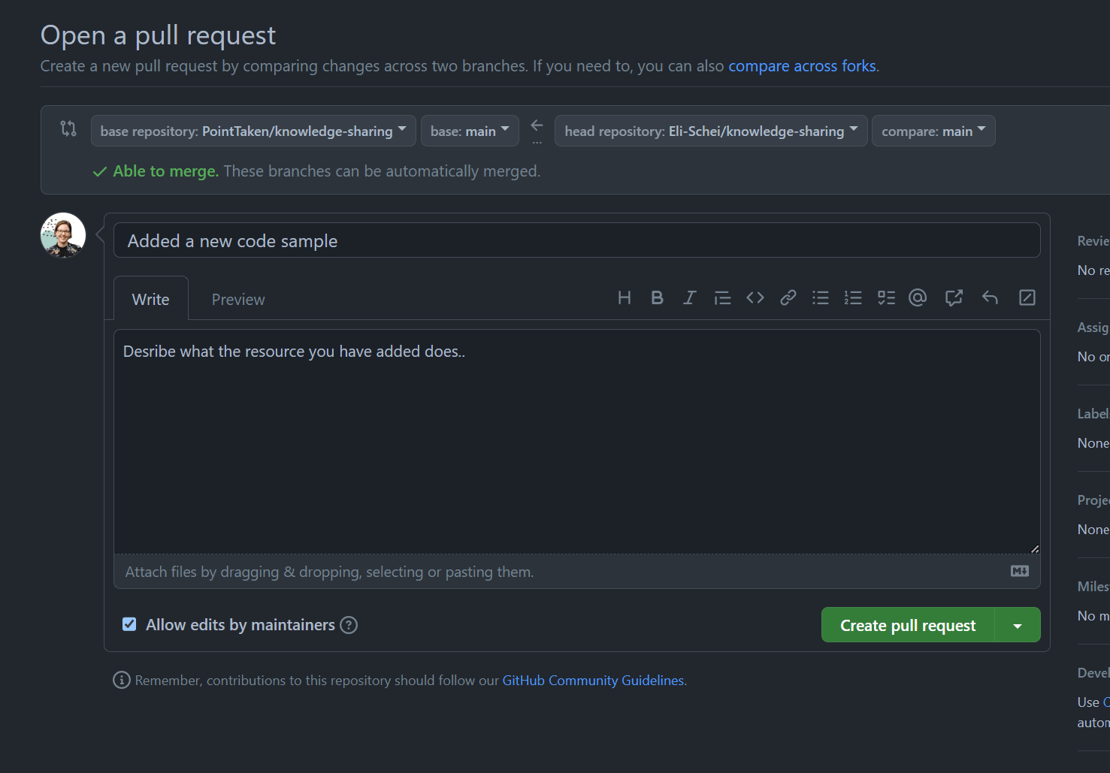The width and height of the screenshot is (1110, 773).
Task: Insert code formatting
Action: point(755,298)
